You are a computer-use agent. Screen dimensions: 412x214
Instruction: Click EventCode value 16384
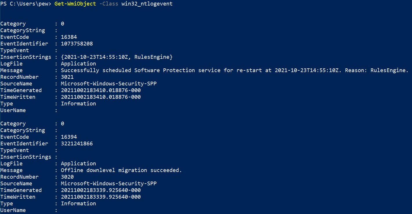point(69,37)
